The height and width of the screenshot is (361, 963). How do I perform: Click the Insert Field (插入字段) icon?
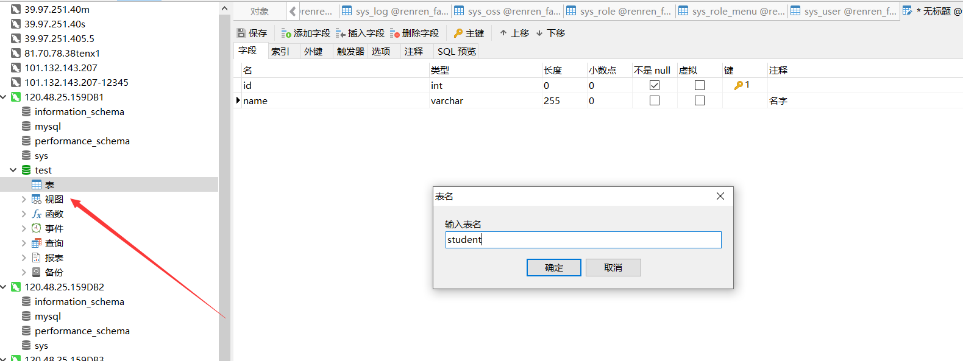[x=341, y=33]
